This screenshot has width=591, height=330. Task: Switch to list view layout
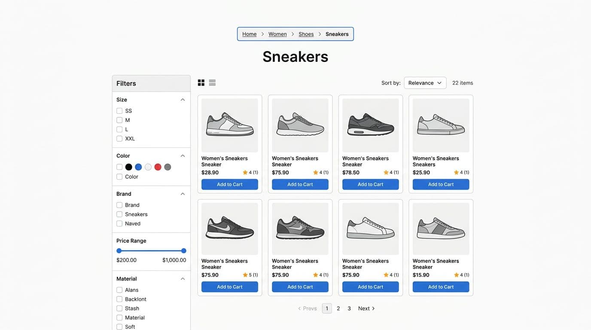pyautogui.click(x=212, y=83)
